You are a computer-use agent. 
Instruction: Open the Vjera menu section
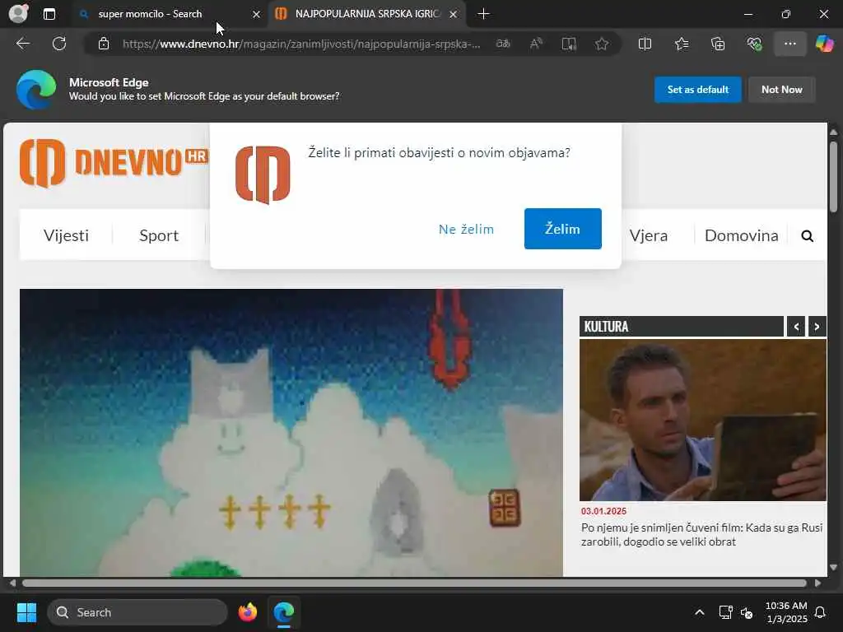[649, 235]
